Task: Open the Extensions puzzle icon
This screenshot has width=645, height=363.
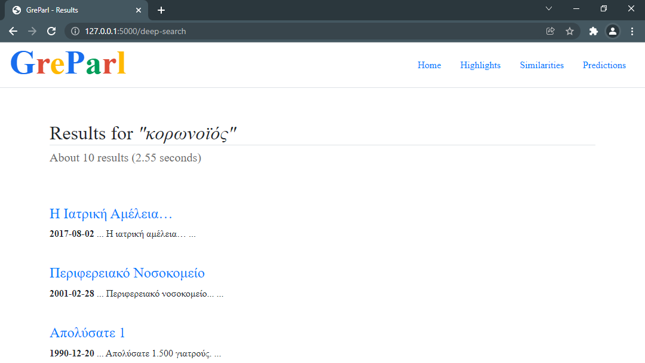Action: tap(593, 31)
